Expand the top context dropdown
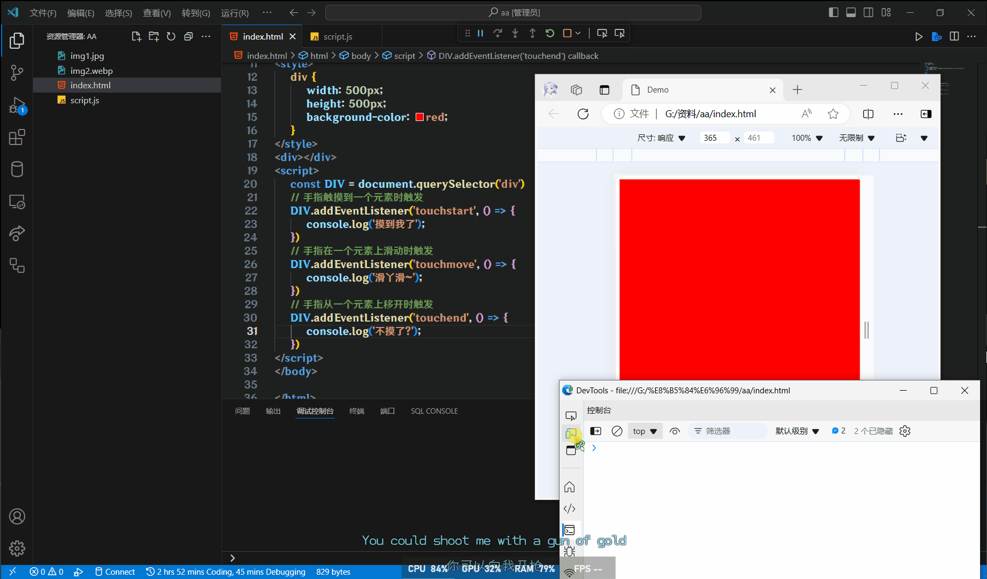This screenshot has height=579, width=987. click(x=645, y=431)
